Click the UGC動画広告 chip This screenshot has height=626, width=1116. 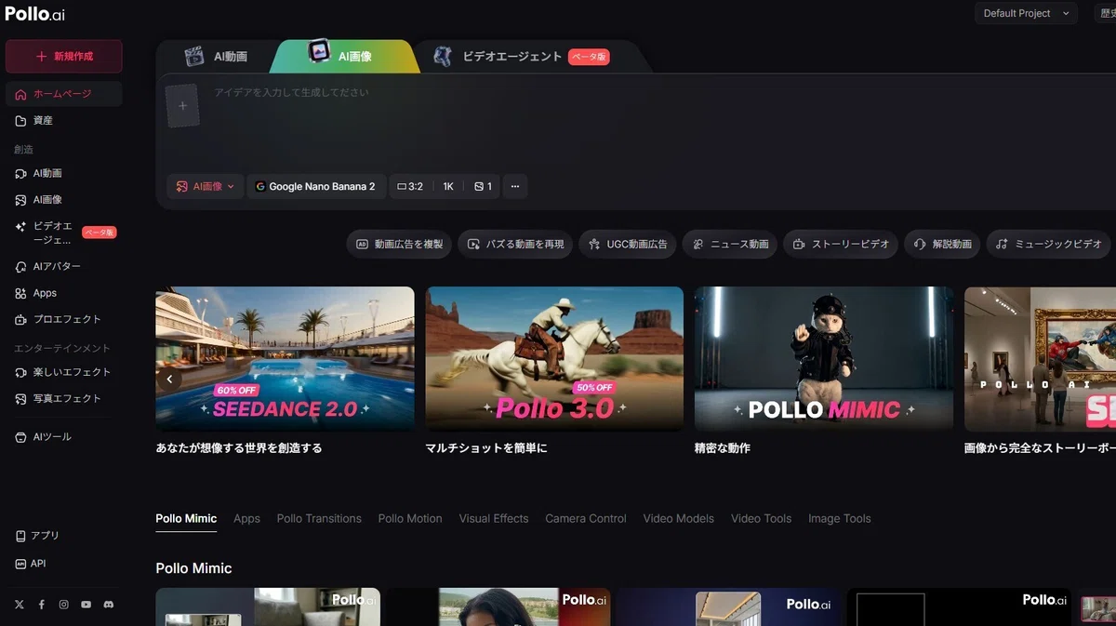pos(627,245)
